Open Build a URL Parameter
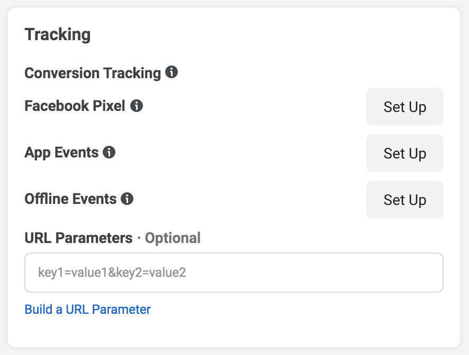The image size is (469, 355). [x=88, y=309]
